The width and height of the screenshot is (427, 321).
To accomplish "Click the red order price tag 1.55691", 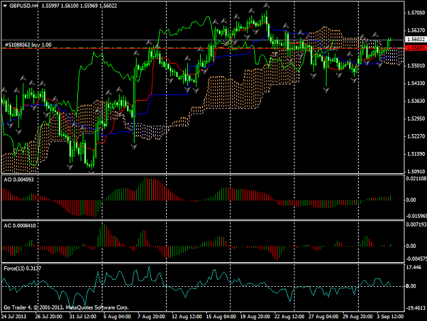I will tap(415, 48).
